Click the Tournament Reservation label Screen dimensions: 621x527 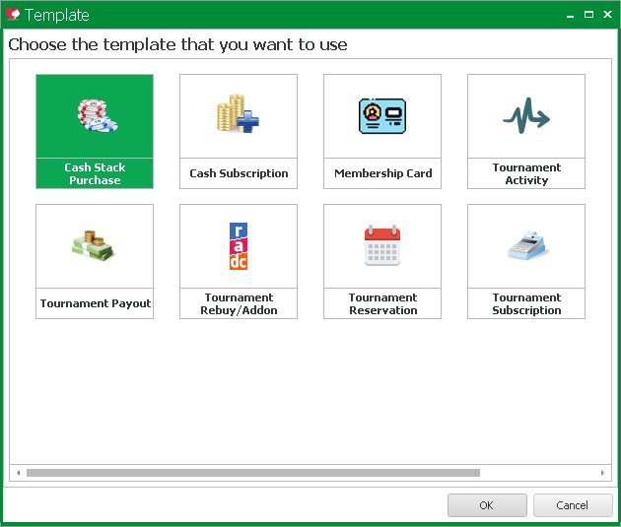point(382,303)
